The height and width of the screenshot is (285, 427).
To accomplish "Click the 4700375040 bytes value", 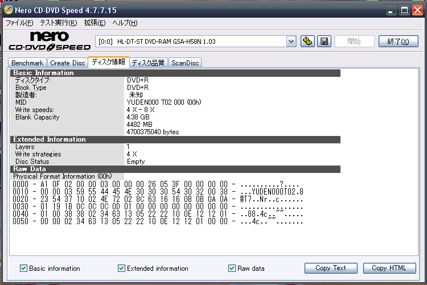I will (153, 132).
